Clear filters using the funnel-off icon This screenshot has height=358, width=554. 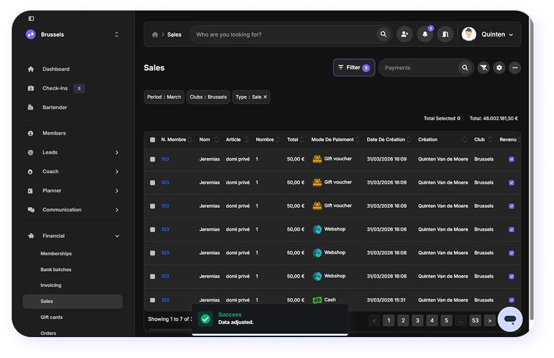[x=483, y=67]
